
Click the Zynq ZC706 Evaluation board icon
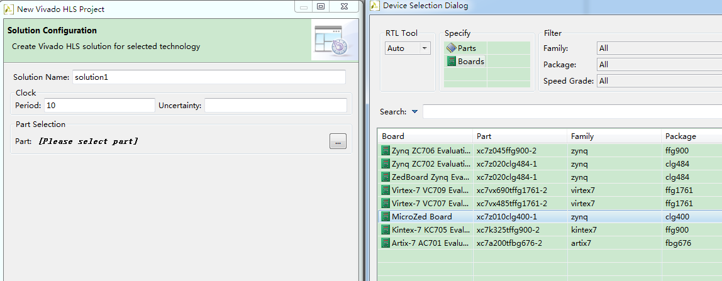point(386,151)
